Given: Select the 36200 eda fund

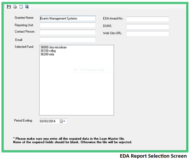Looking at the screenshot, I should coord(47,54).
